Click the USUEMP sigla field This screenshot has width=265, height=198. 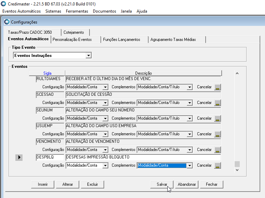tap(50, 126)
